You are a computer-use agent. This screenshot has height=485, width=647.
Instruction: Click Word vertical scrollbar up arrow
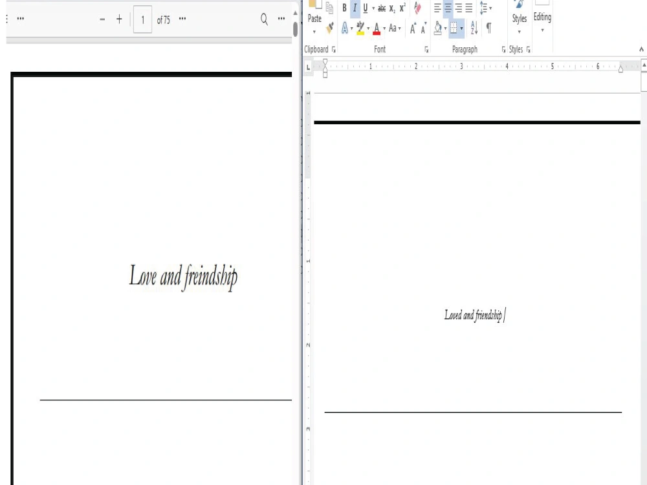[x=644, y=65]
